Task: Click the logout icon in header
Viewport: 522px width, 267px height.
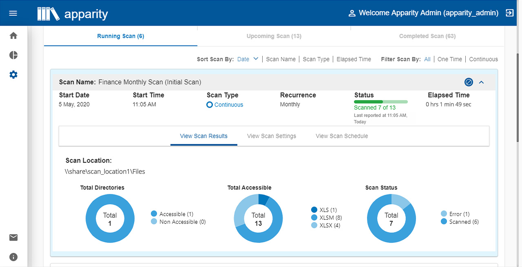Action: click(509, 13)
